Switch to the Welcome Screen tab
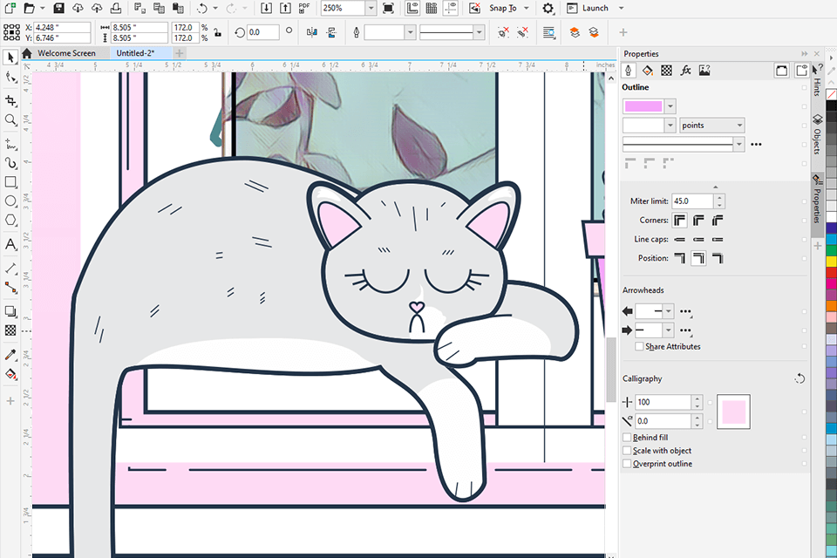This screenshot has height=558, width=837. pos(66,53)
